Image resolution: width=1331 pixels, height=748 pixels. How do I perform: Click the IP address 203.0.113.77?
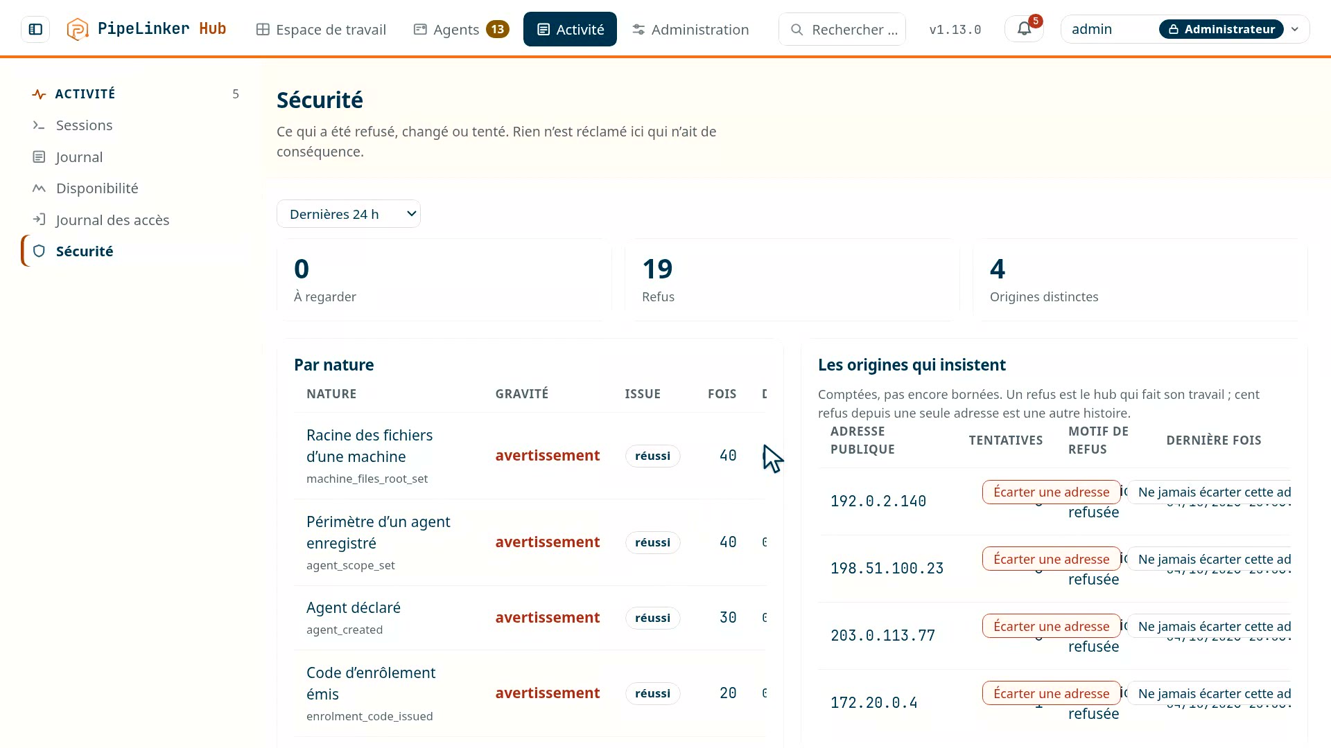click(882, 636)
